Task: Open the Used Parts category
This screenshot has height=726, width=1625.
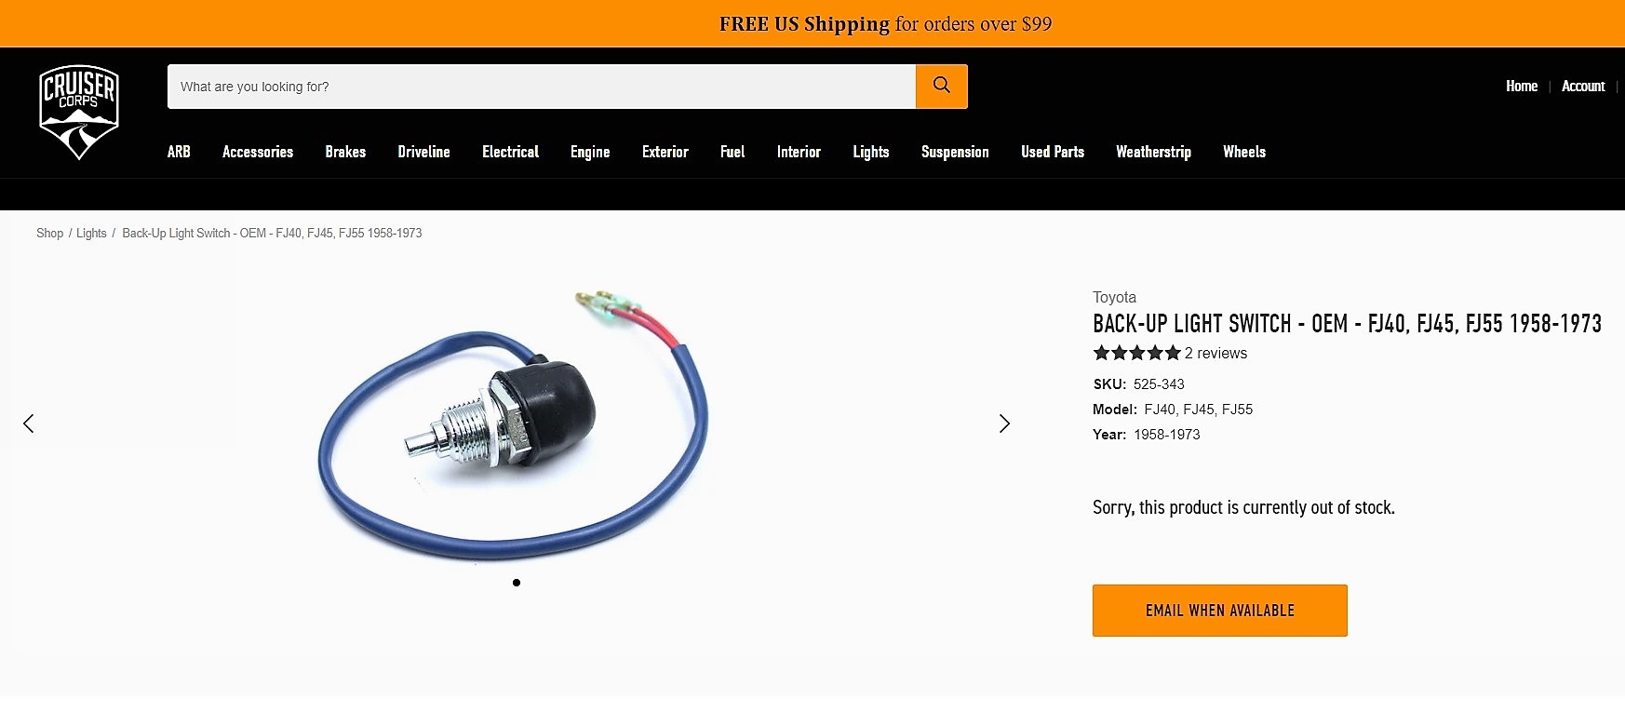Action: point(1053,152)
